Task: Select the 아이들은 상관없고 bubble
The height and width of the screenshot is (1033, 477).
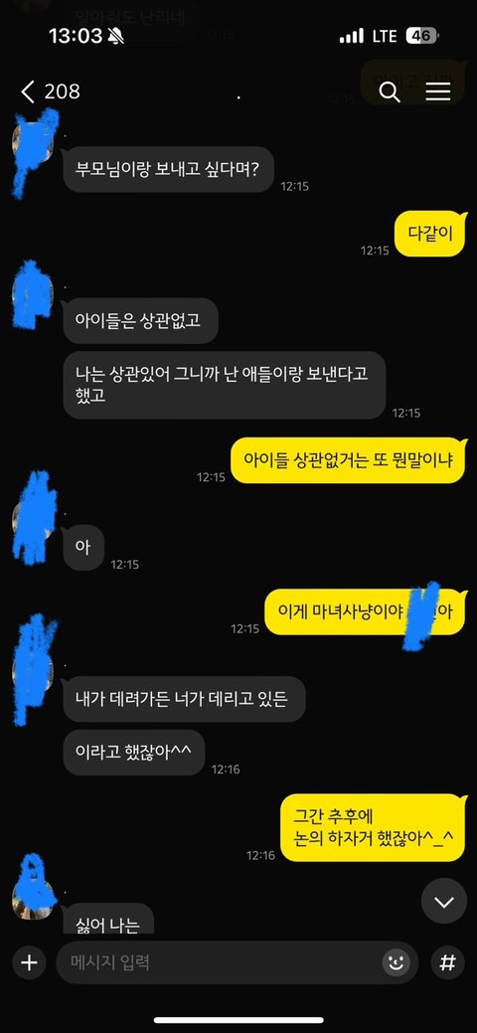Action: [140, 321]
